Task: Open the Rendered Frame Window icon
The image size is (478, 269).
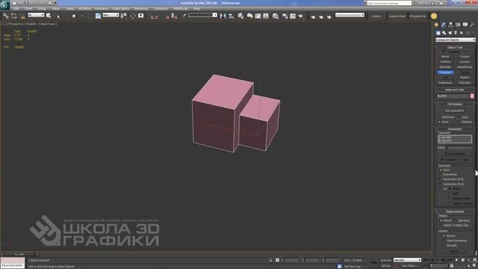Action: 293,16
